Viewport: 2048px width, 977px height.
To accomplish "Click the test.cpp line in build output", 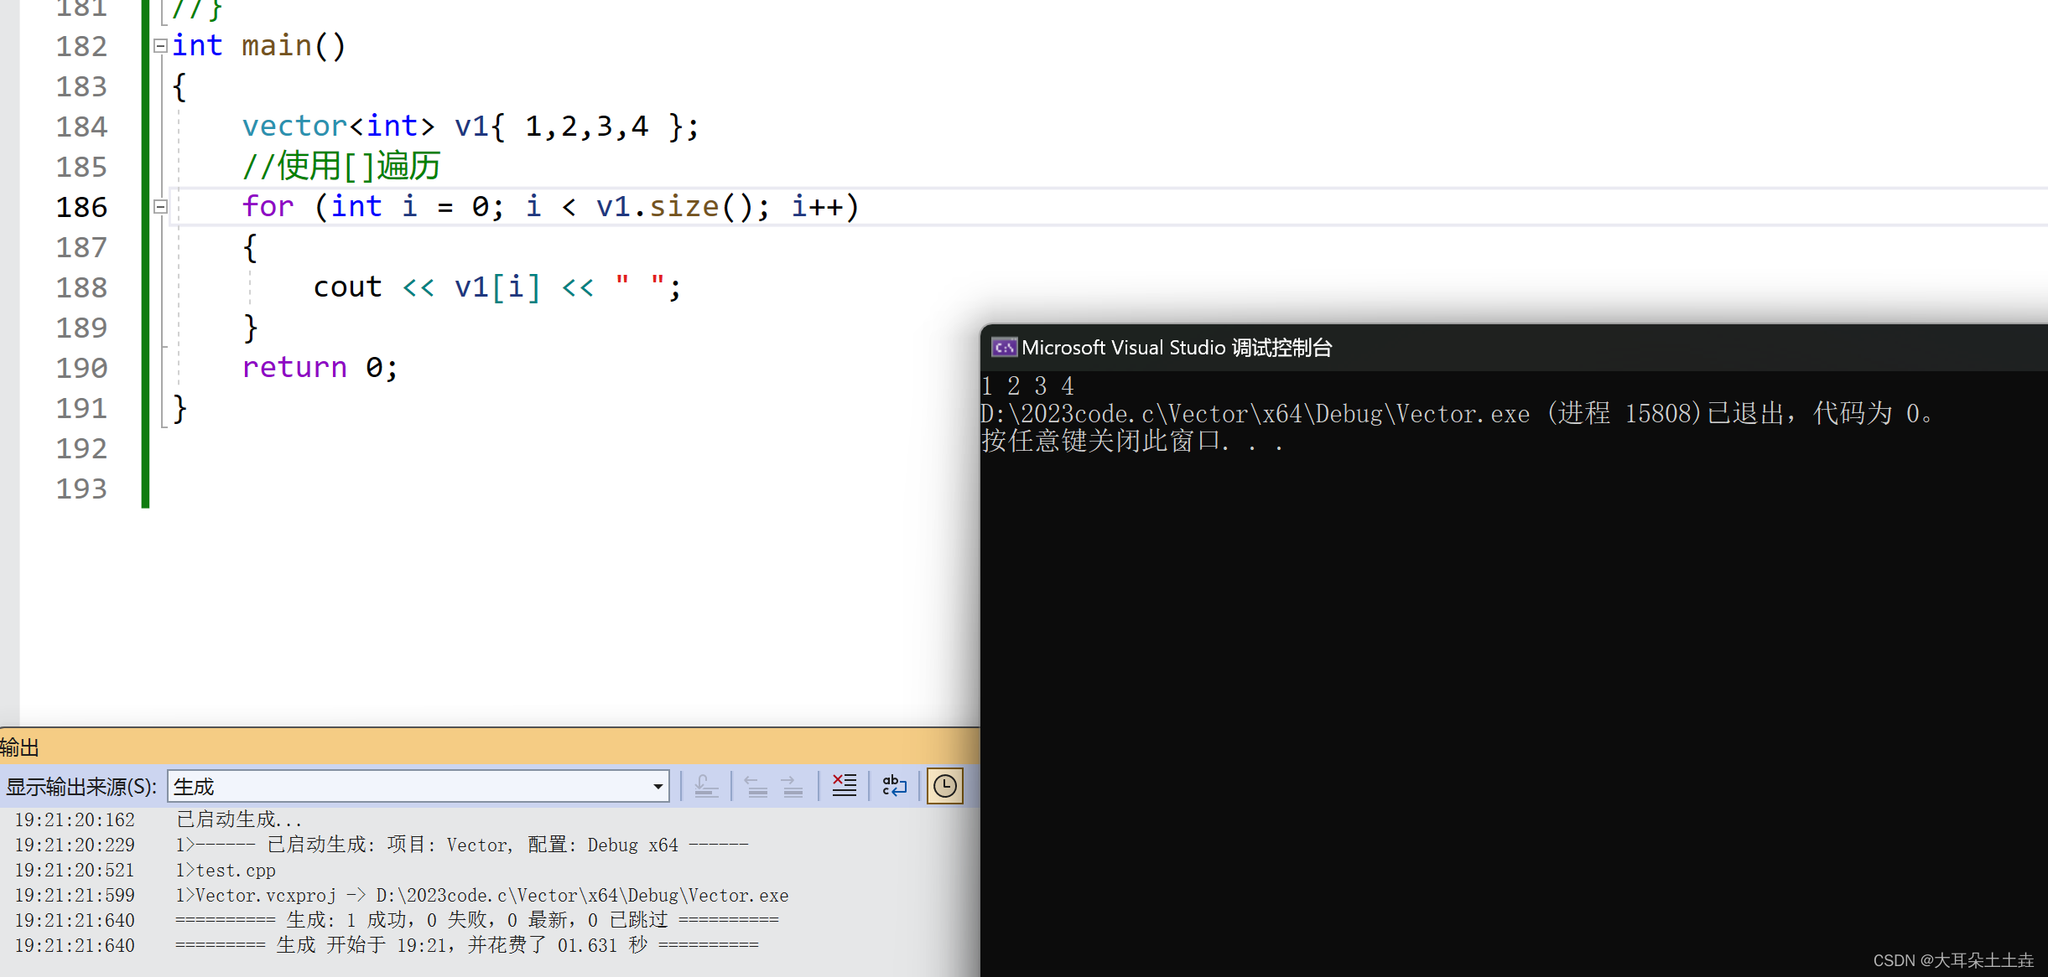I will pyautogui.click(x=236, y=871).
